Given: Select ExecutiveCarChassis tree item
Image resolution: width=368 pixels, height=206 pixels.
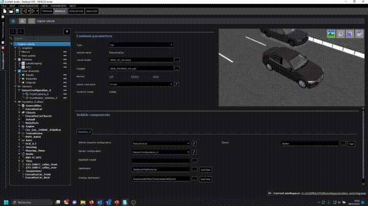Looking at the screenshot, I should (38, 116).
